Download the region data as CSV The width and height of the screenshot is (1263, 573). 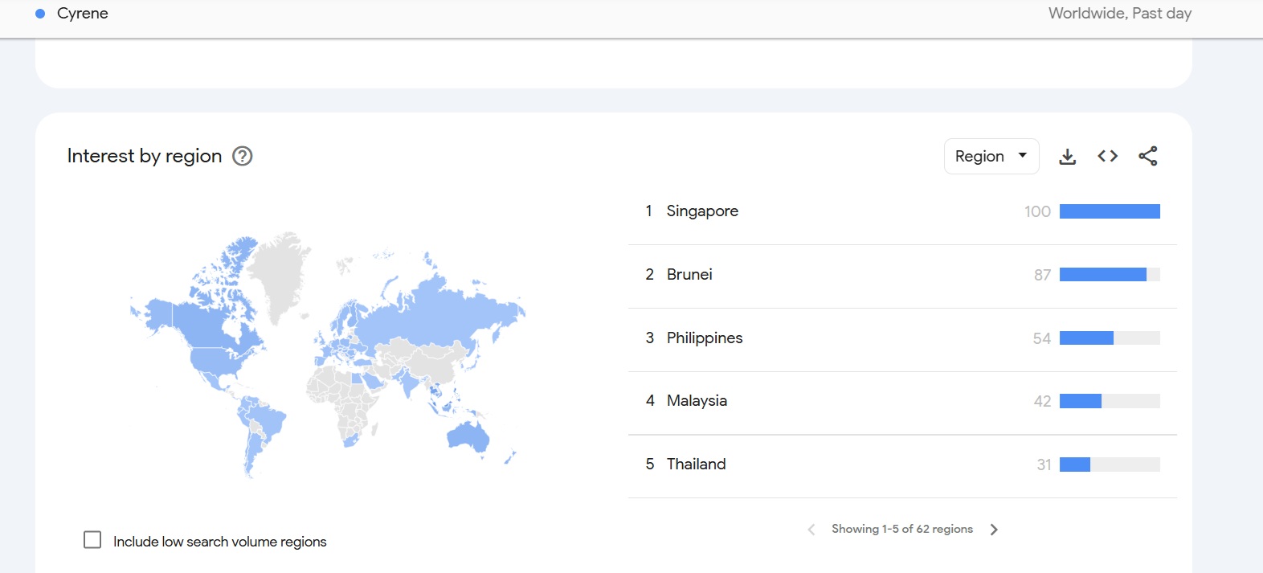pyautogui.click(x=1067, y=156)
